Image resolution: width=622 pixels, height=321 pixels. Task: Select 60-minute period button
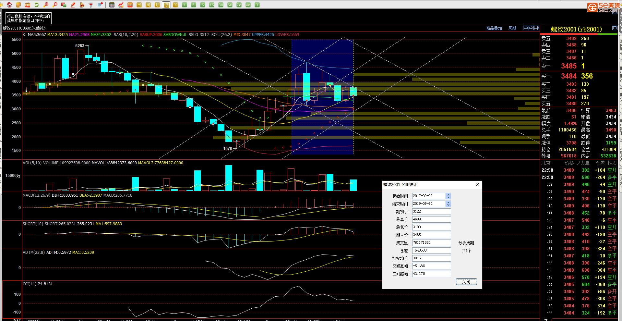[x=230, y=5]
